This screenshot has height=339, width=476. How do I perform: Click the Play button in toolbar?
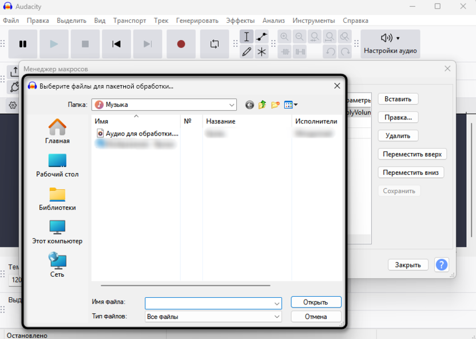tap(54, 44)
